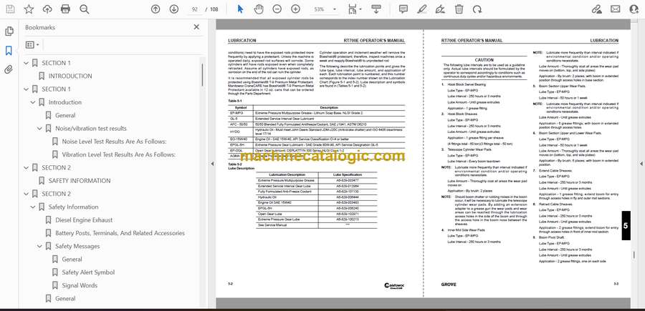Show the page thumbnails panel
This screenshot has height=311, width=645.
[x=9, y=31]
